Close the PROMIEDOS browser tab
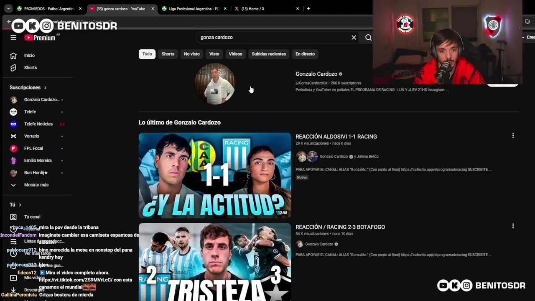The width and height of the screenshot is (535, 301). 80,8
